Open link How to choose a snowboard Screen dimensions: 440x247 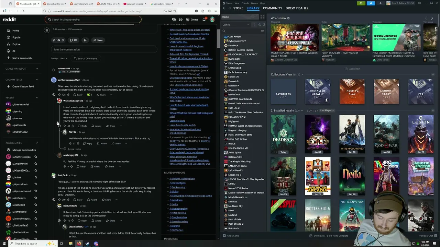tap(189, 66)
